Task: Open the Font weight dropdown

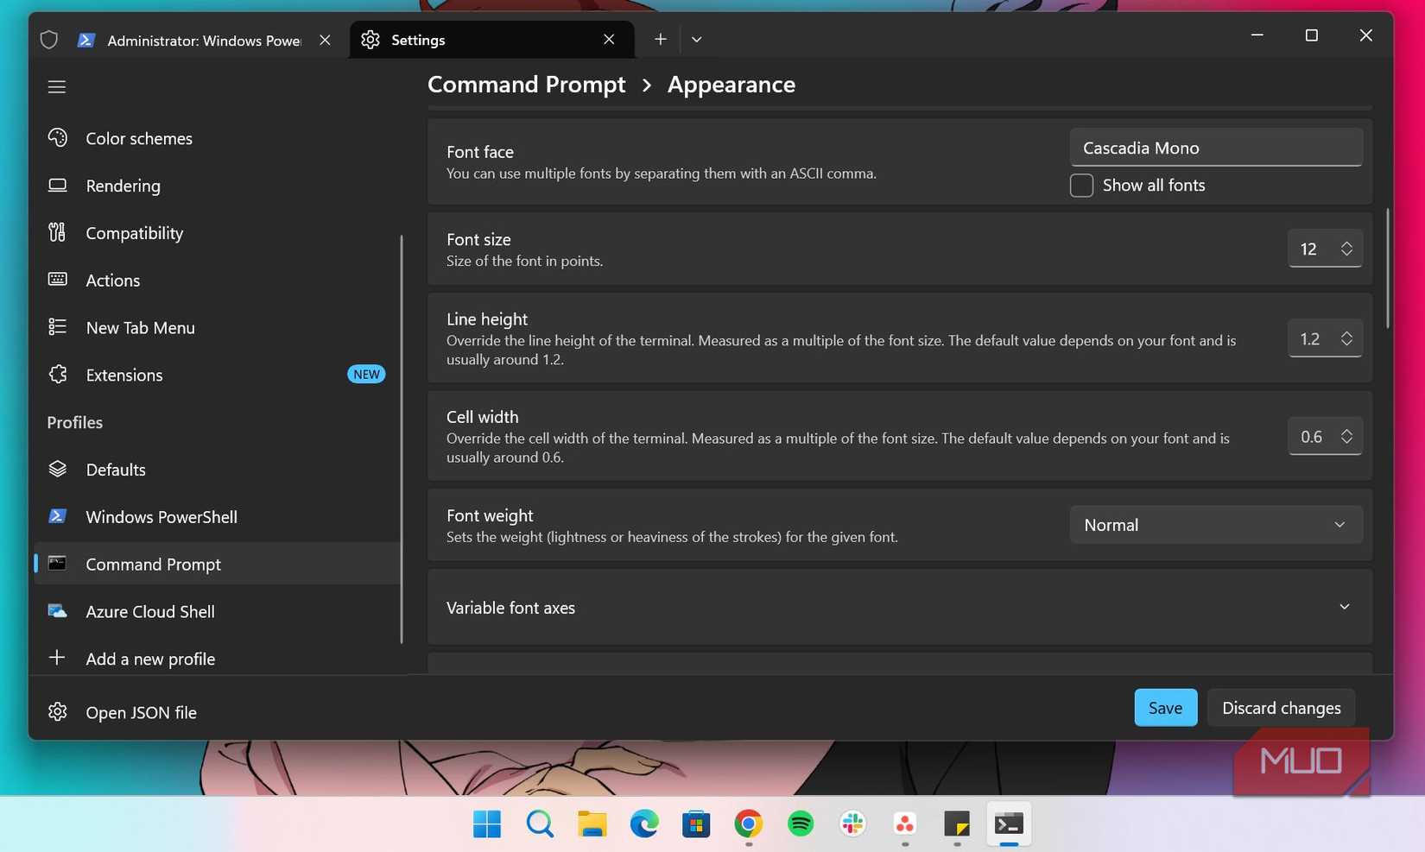Action: [1216, 525]
